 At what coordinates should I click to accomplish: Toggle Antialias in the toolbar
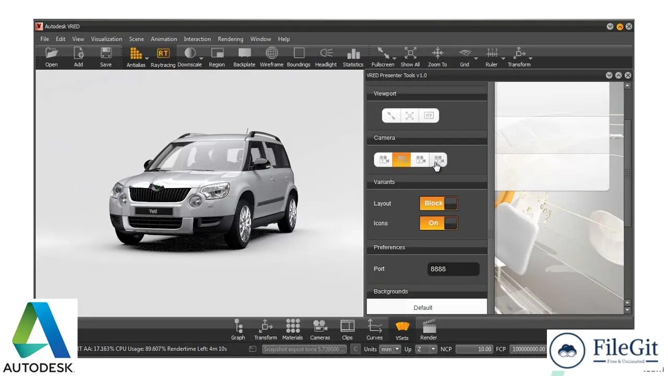click(x=136, y=57)
